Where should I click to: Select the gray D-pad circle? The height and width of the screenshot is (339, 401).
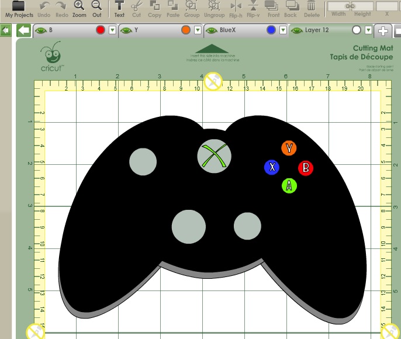[189, 227]
